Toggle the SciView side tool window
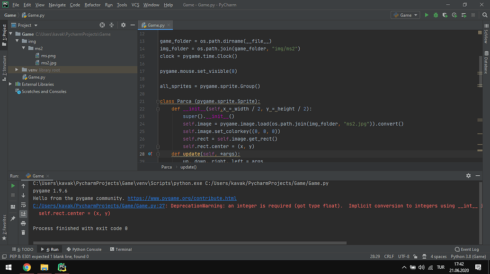The image size is (490, 274). coord(486,34)
